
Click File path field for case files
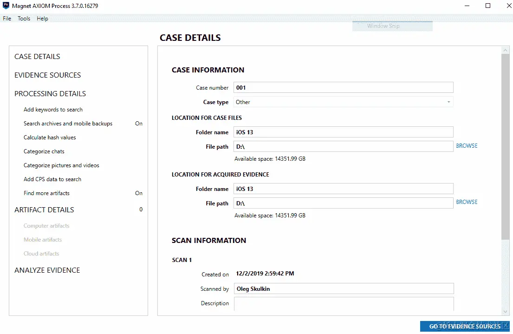343,146
